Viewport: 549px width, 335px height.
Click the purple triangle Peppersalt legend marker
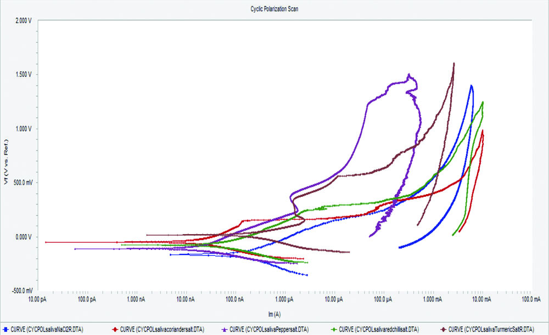(223, 330)
